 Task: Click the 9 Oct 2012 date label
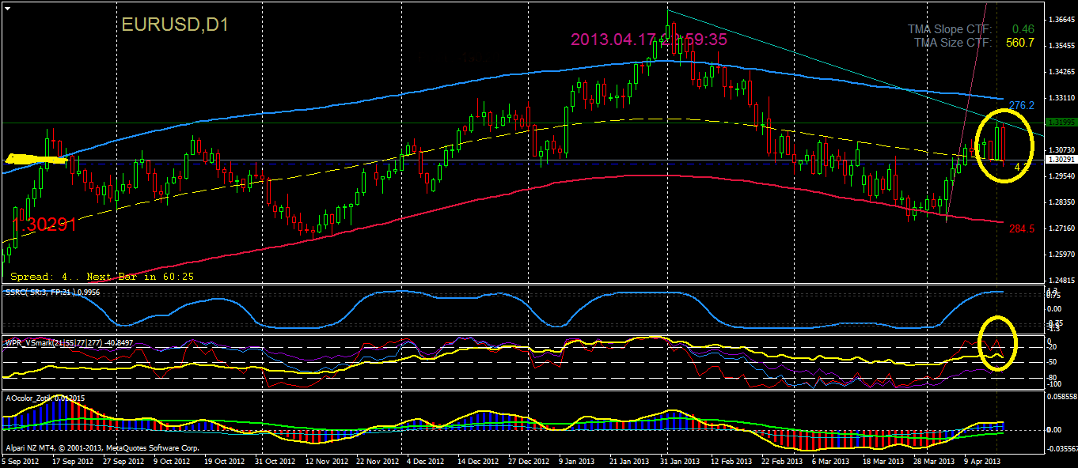(173, 461)
